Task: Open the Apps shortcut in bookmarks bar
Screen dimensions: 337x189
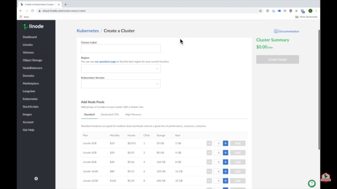Action: click(24, 17)
